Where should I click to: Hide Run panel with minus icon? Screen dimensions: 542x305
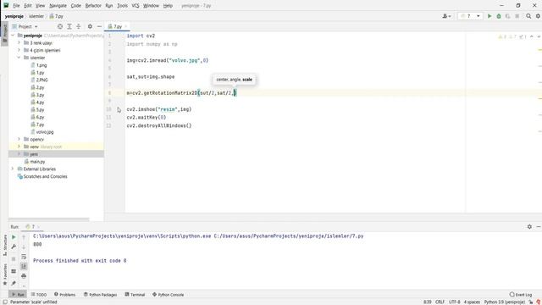[539, 226]
